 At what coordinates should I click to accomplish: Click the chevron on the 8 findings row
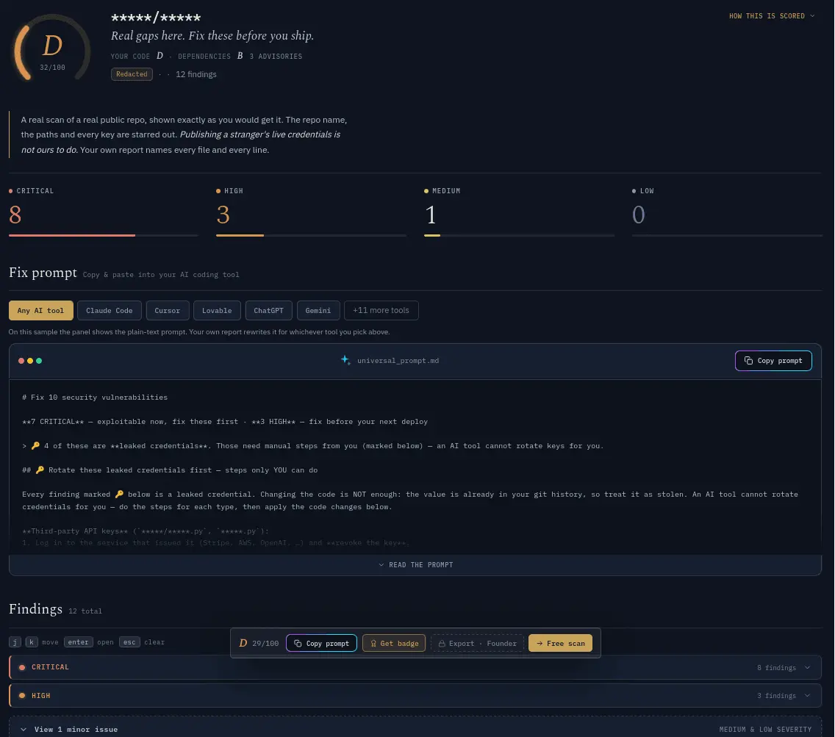tap(808, 668)
